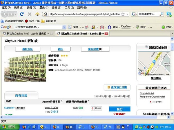Open the 書籤 dropdown arrow in Google toolbar
Image resolution: width=174 pixels, height=130 pixels.
pyautogui.click(x=119, y=27)
